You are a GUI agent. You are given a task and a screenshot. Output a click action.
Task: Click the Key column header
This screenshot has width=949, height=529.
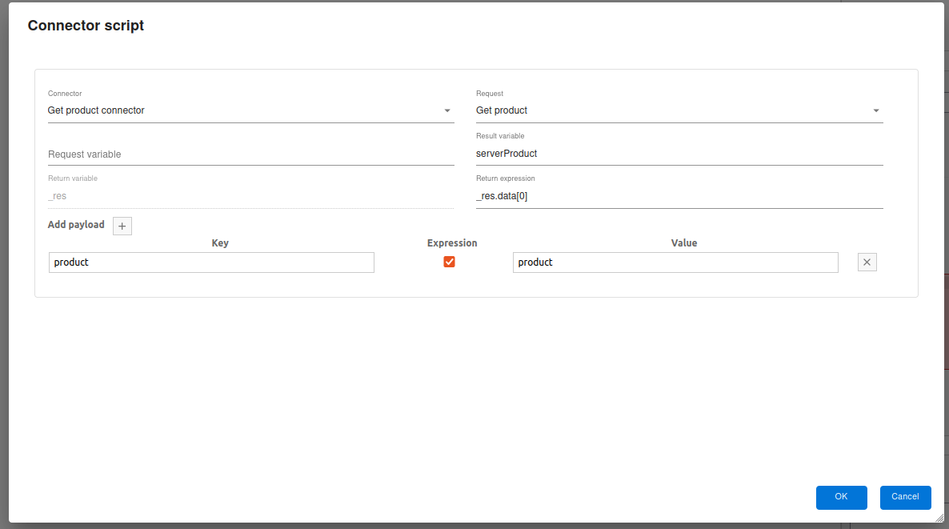coord(220,243)
